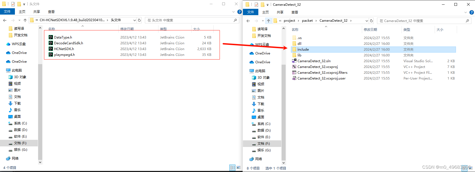Open DataType.h file icon in left window
The width and height of the screenshot is (475, 172).
[x=51, y=37]
